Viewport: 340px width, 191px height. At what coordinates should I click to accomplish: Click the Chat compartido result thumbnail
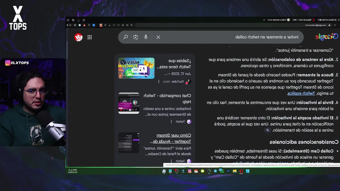(x=129, y=103)
